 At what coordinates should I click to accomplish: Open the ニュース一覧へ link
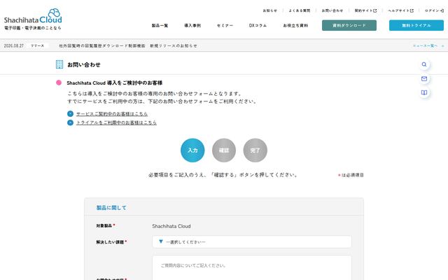point(428,45)
